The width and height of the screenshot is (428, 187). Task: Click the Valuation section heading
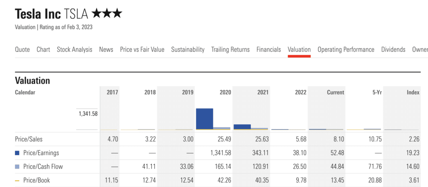click(33, 80)
